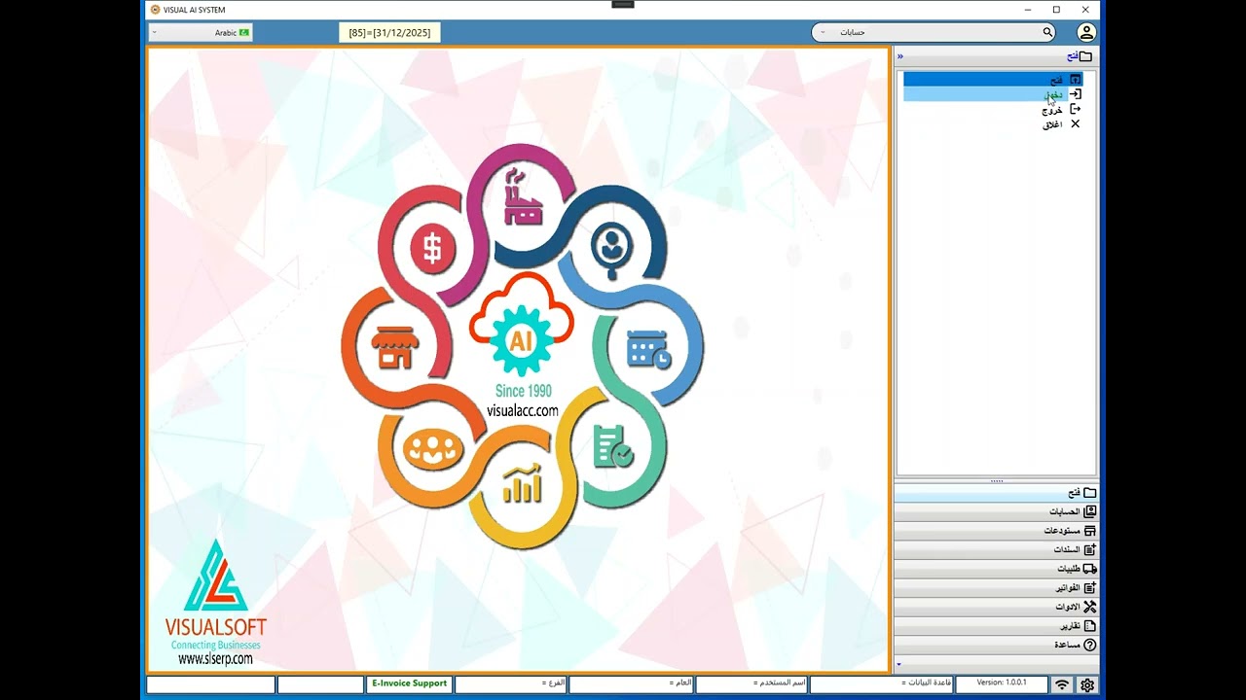Viewport: 1246px width, 700px height.
Task: Select the دخول login arrow icon
Action: 1076,94
